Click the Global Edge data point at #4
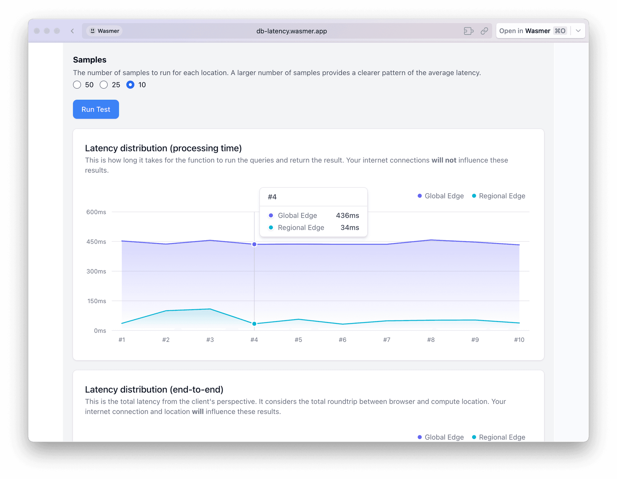This screenshot has width=617, height=479. [254, 244]
